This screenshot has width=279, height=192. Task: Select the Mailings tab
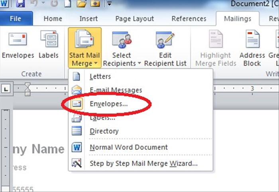pos(238,18)
